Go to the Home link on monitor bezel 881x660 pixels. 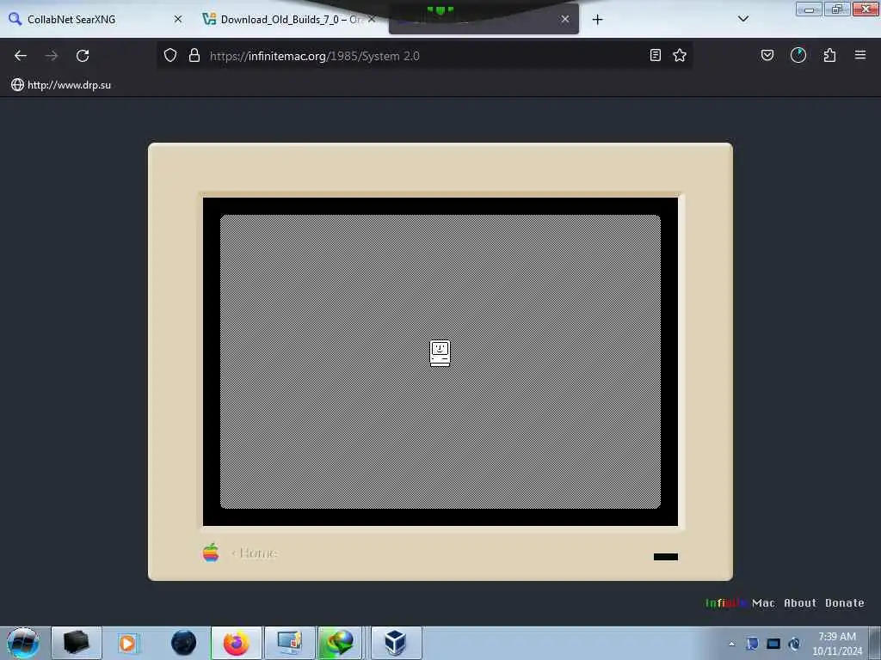coord(255,553)
